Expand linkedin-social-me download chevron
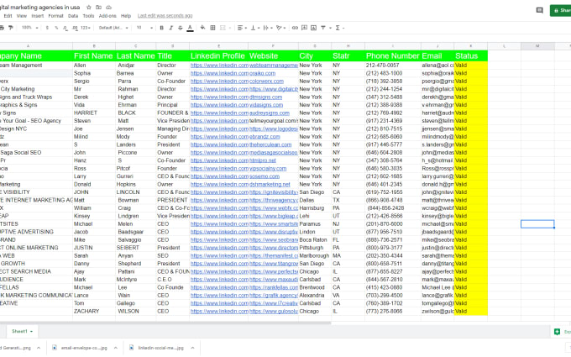Screen dimensions: 571x357 (x=192, y=348)
